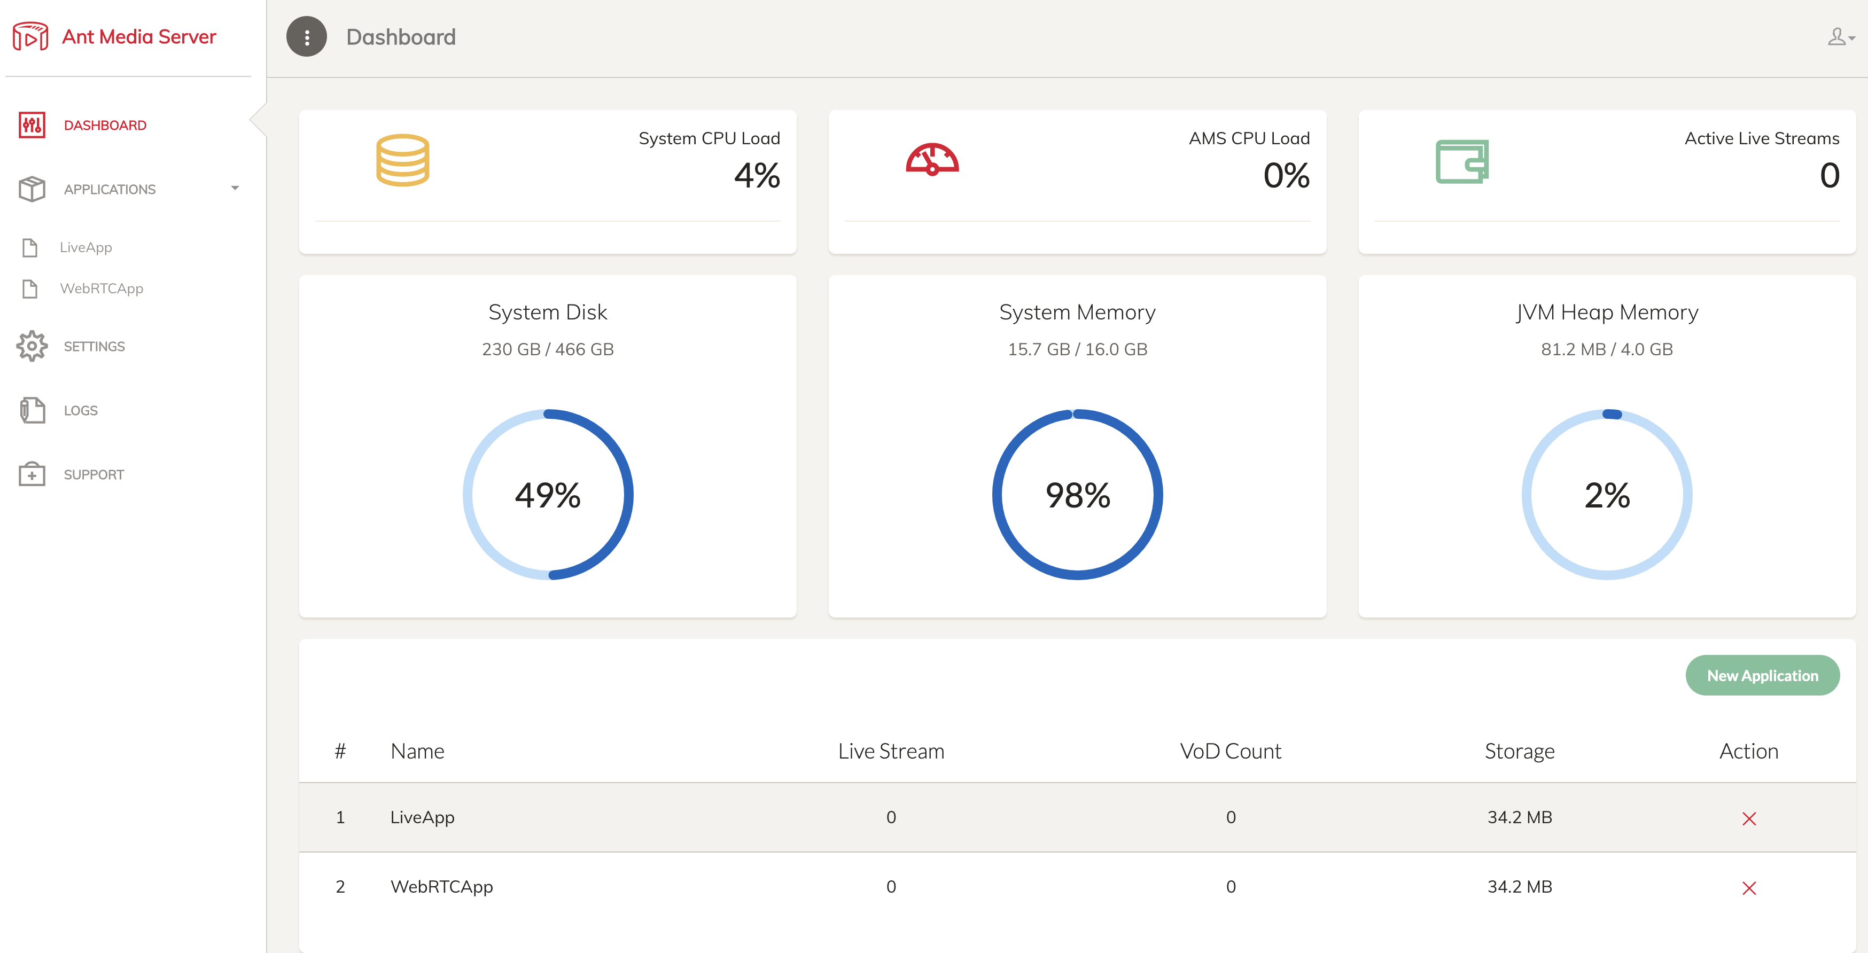Click the System Disk 49% gauge
The image size is (1868, 953).
point(548,495)
